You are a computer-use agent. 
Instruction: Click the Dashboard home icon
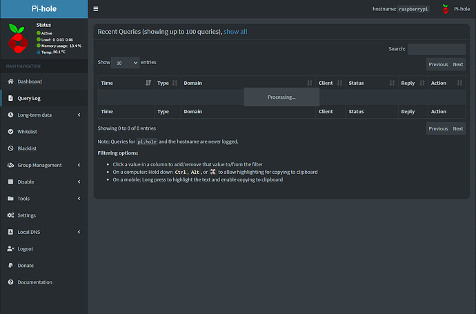(10, 81)
